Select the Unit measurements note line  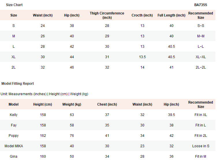pyautogui.click(x=44, y=94)
